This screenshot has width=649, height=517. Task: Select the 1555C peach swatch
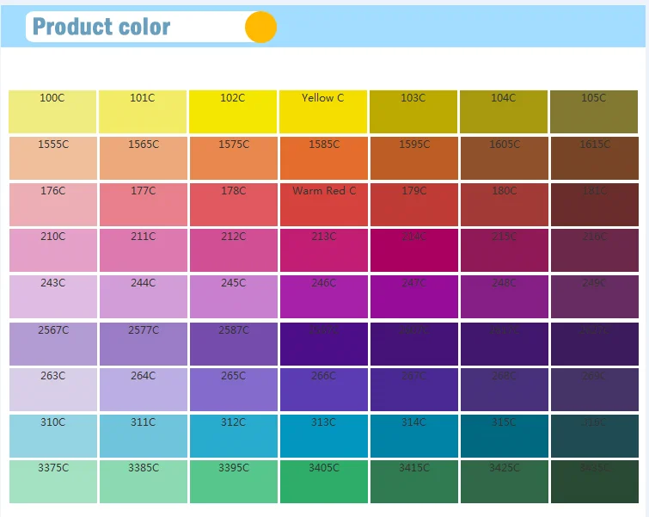click(52, 158)
